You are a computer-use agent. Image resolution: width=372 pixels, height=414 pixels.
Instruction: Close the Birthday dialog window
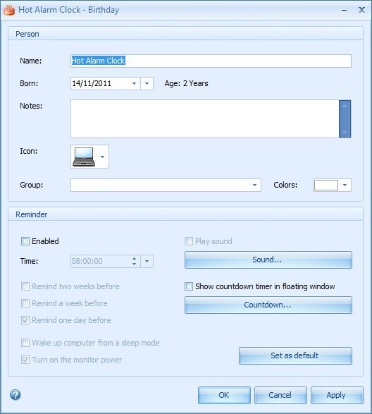coord(361,10)
